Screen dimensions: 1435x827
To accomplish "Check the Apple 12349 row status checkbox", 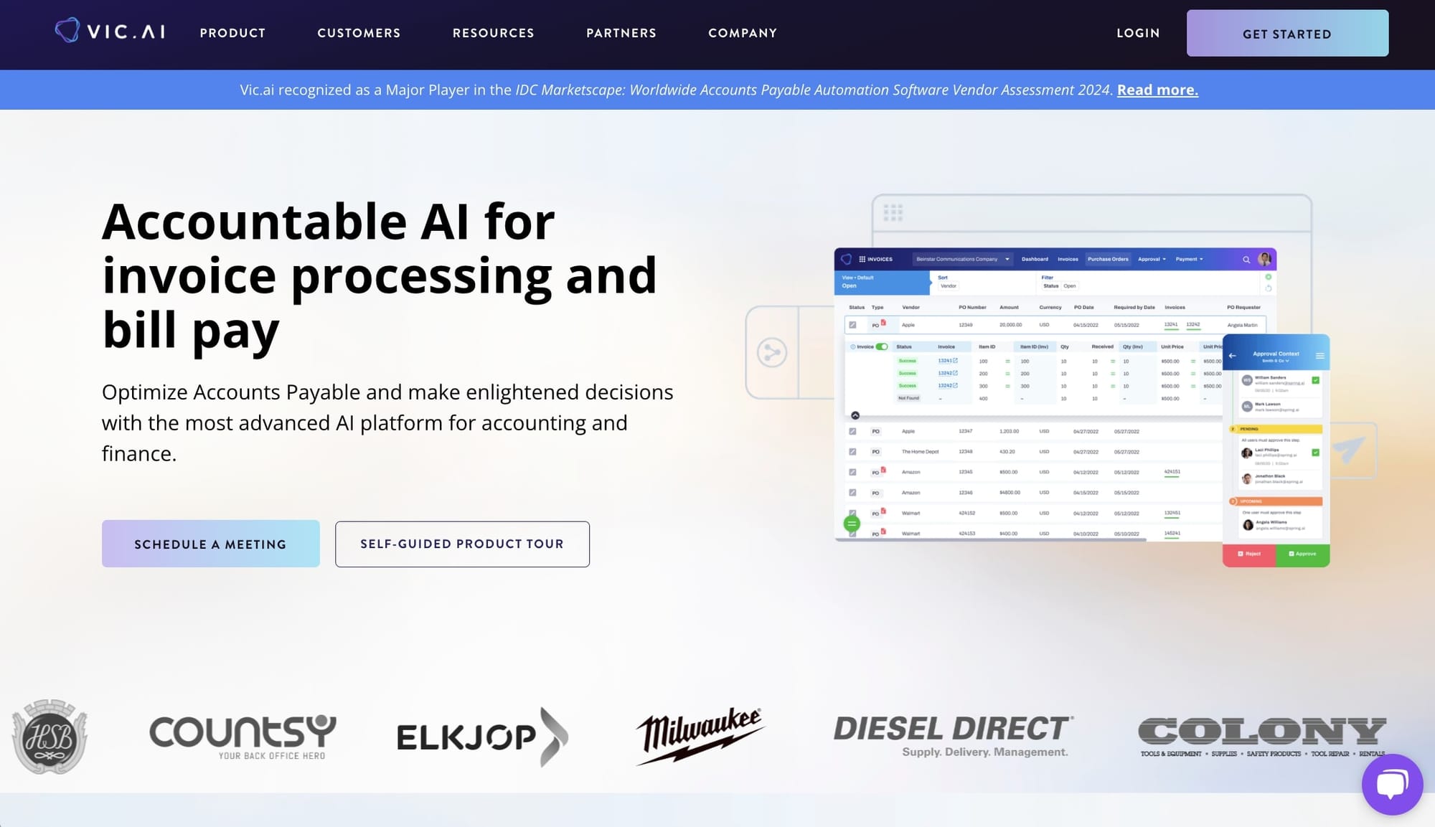I will pyautogui.click(x=852, y=325).
